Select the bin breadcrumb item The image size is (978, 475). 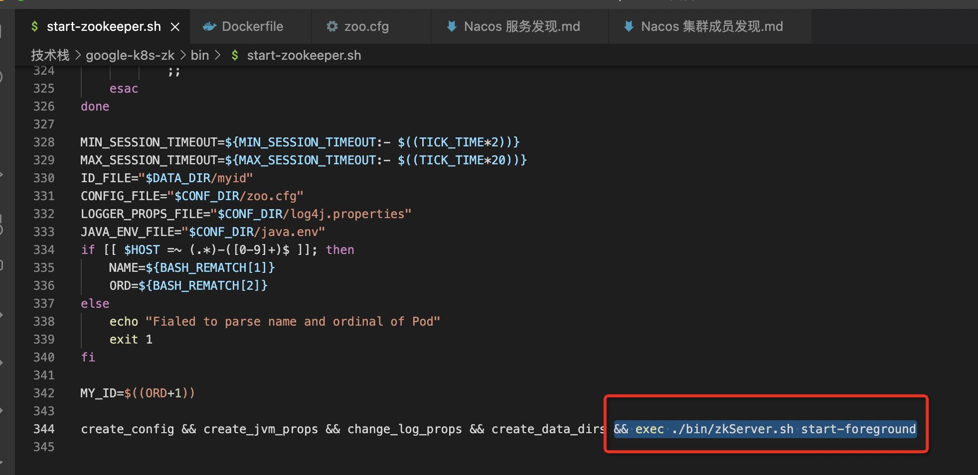point(199,55)
